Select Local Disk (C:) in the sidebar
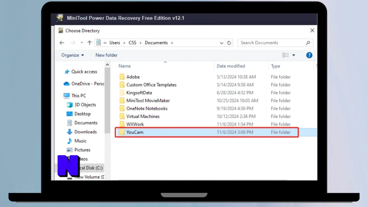 [x=91, y=168]
